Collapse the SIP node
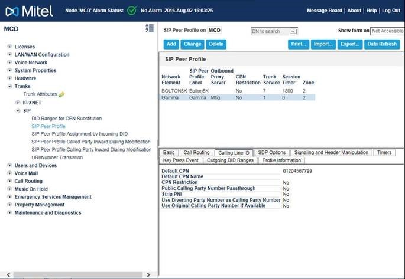This screenshot has height=279, width=405. tap(18, 110)
